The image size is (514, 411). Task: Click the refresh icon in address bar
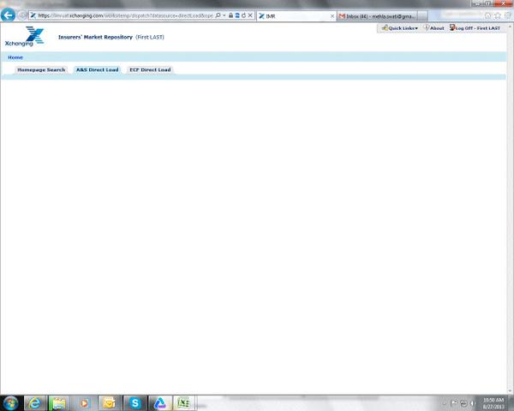pos(243,15)
